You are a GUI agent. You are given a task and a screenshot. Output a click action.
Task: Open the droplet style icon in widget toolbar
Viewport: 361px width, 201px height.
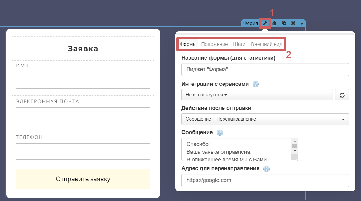(x=274, y=23)
